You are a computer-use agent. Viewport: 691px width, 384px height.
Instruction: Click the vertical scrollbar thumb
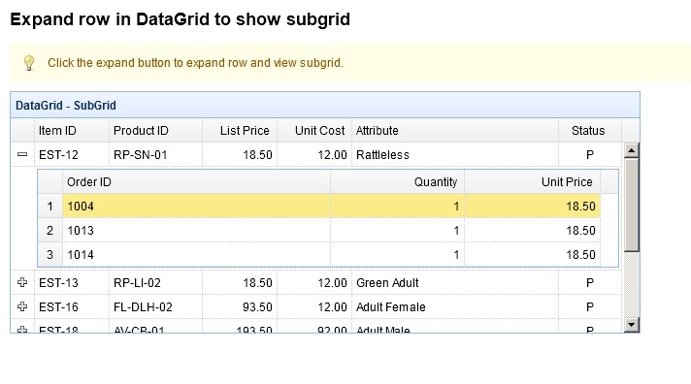point(632,205)
